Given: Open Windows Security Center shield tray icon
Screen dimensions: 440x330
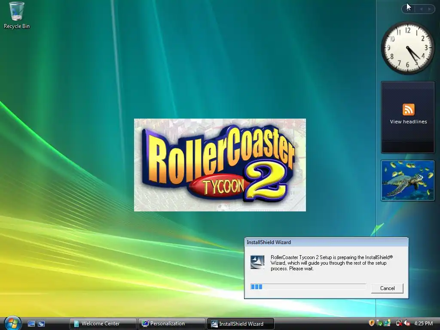Looking at the screenshot, I should point(371,323).
